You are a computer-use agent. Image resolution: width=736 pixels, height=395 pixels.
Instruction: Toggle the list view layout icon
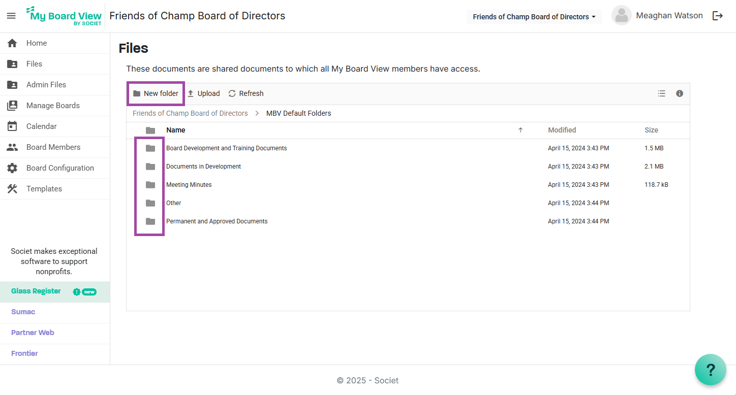point(661,93)
